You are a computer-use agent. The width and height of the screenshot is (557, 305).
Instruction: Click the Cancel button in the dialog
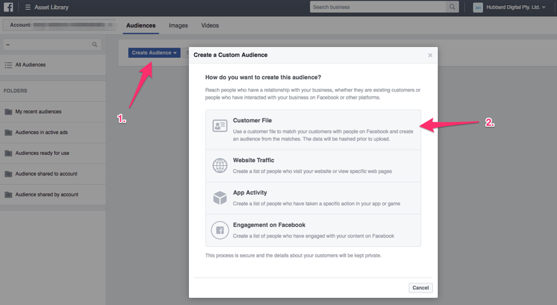pos(420,287)
